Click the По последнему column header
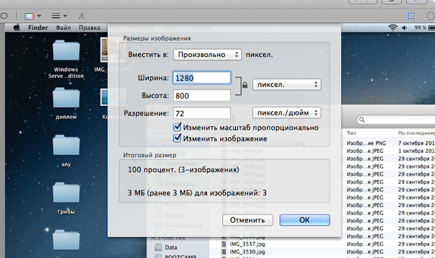The image size is (435, 258). [x=417, y=133]
